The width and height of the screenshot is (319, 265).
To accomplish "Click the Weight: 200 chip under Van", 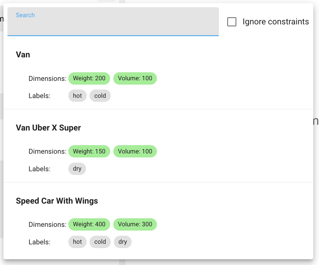I will [89, 78].
